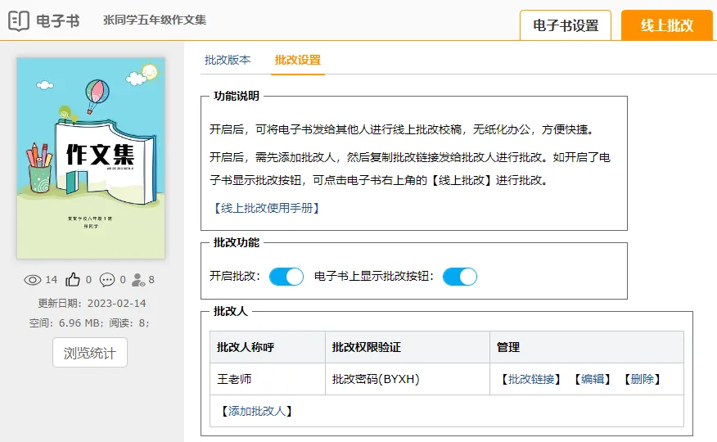Click the 张同学五年级作文集 title text

tap(155, 20)
